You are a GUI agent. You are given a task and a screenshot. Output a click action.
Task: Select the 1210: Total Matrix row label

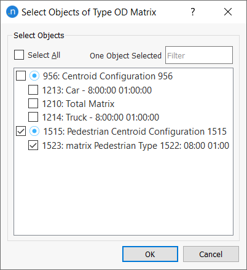pyautogui.click(x=78, y=104)
